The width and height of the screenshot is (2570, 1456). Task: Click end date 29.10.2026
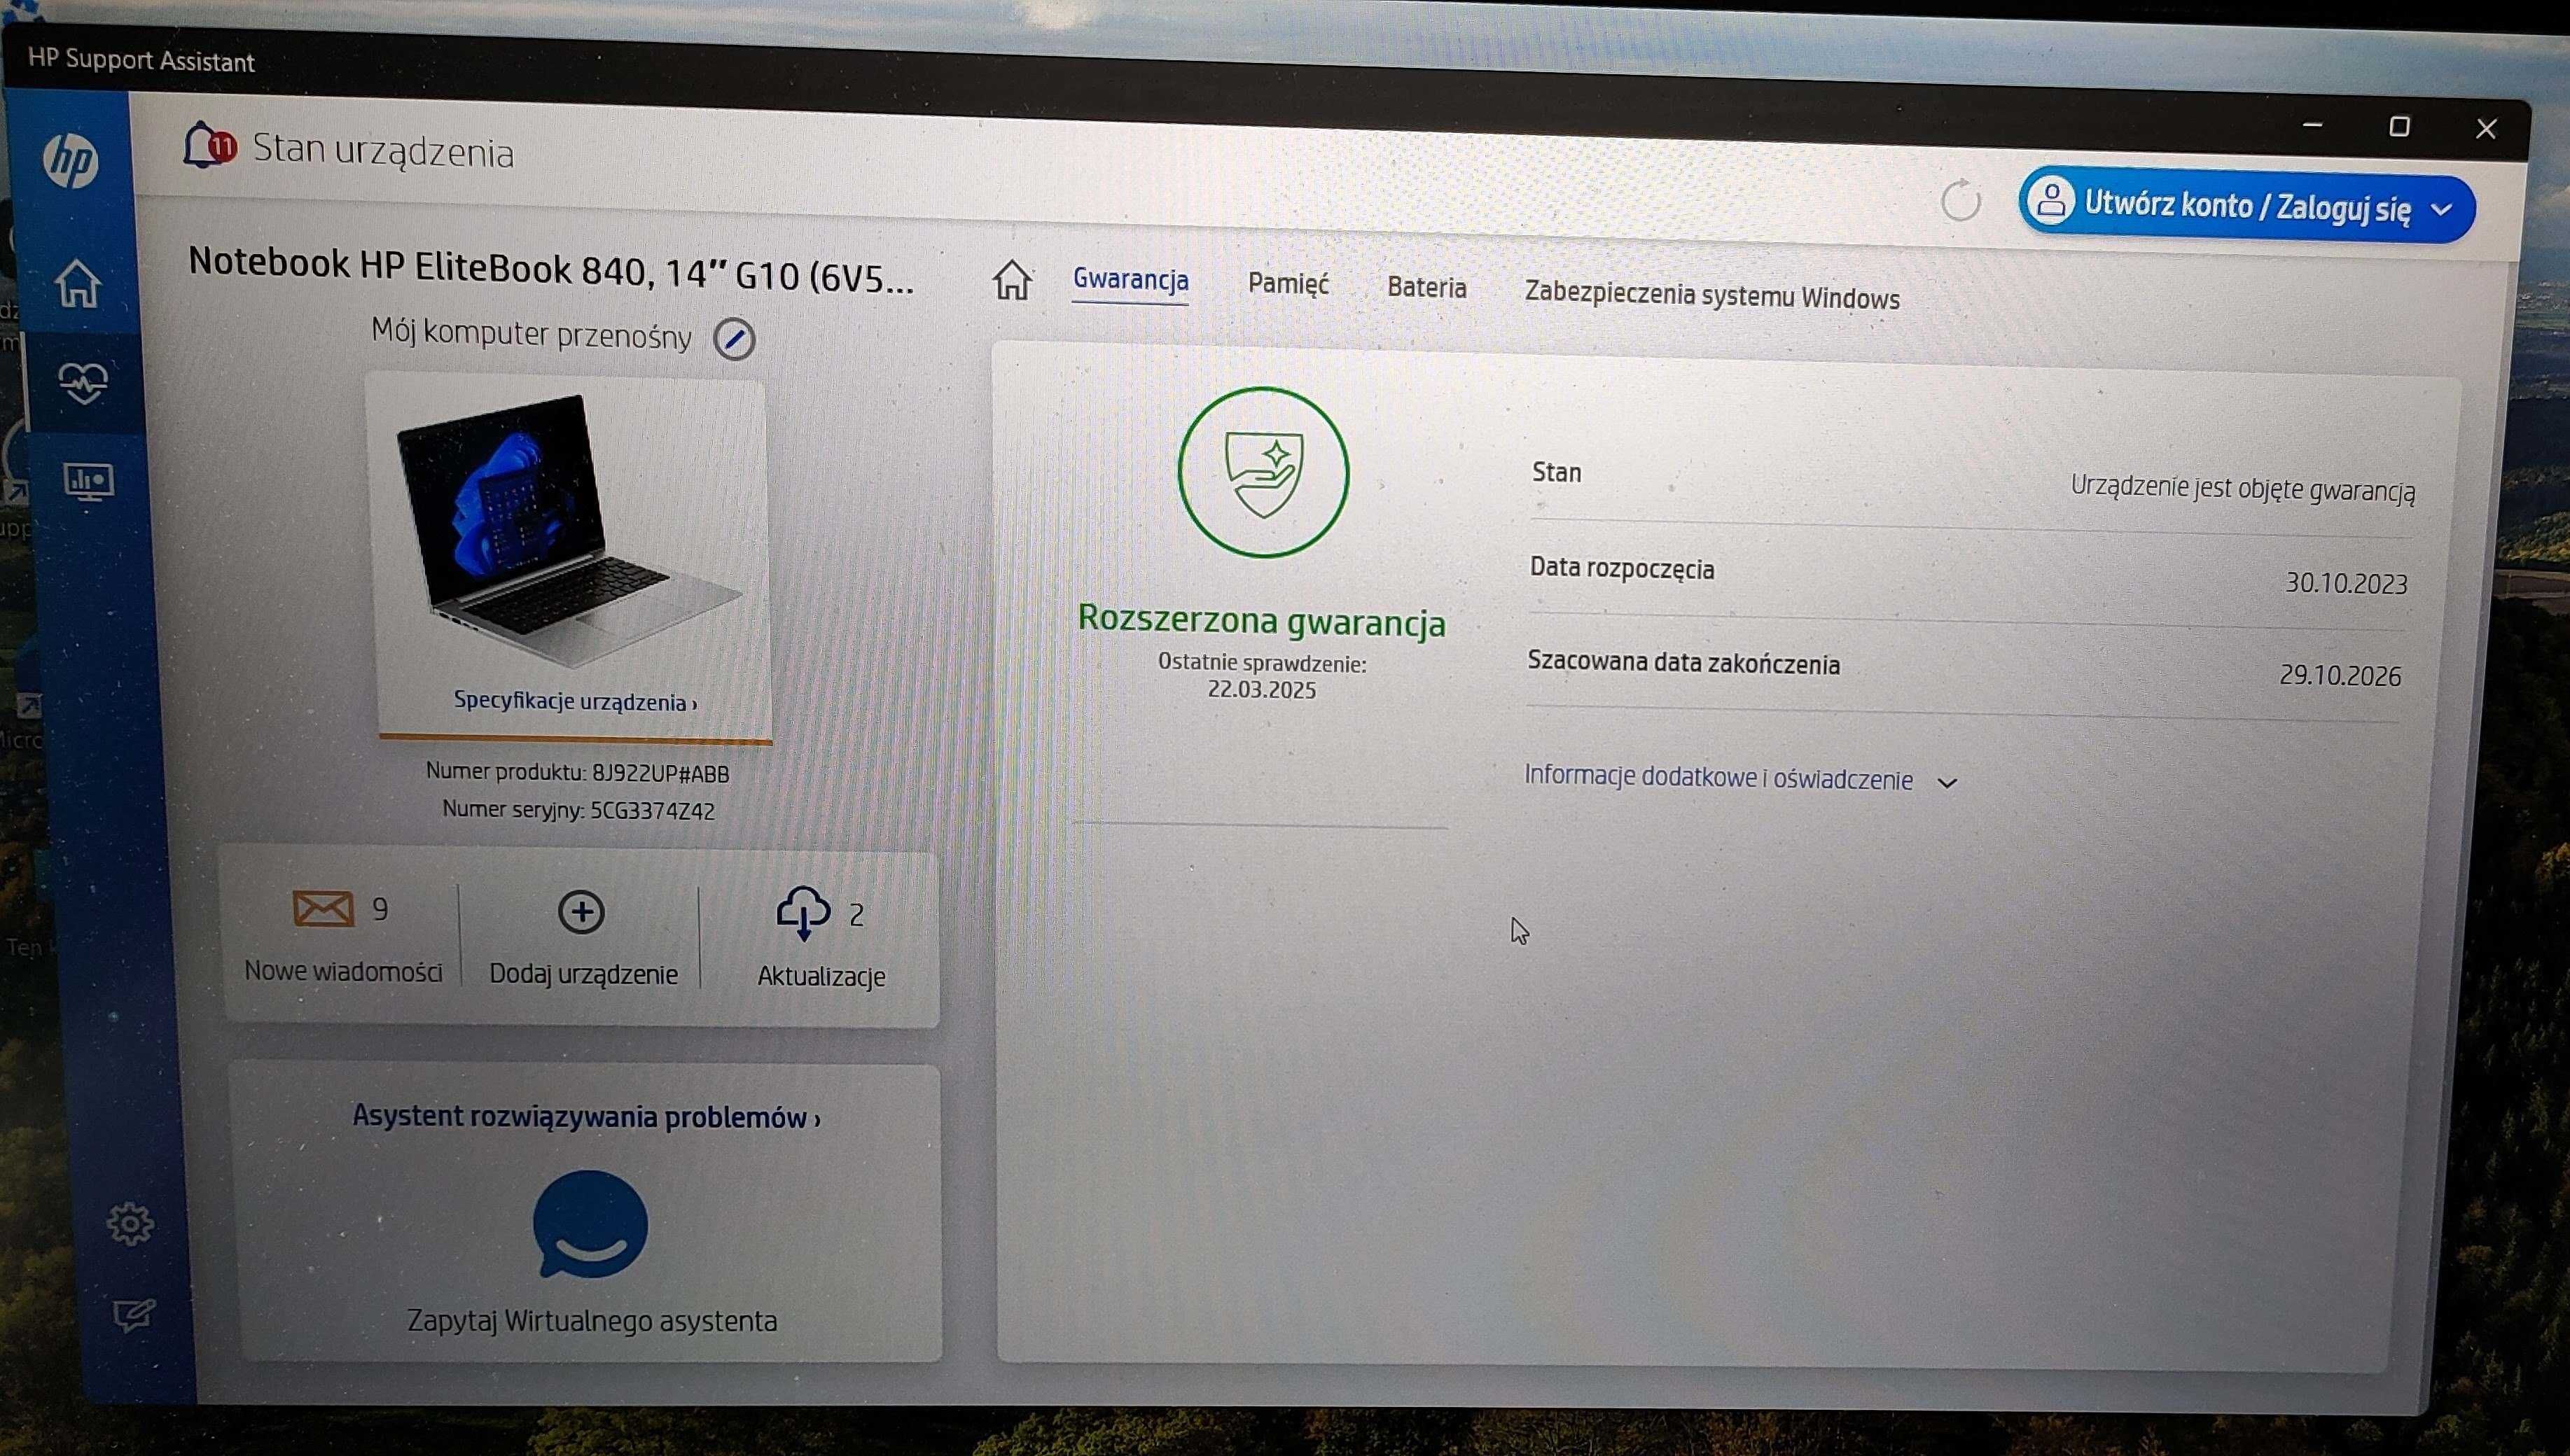pos(2340,676)
